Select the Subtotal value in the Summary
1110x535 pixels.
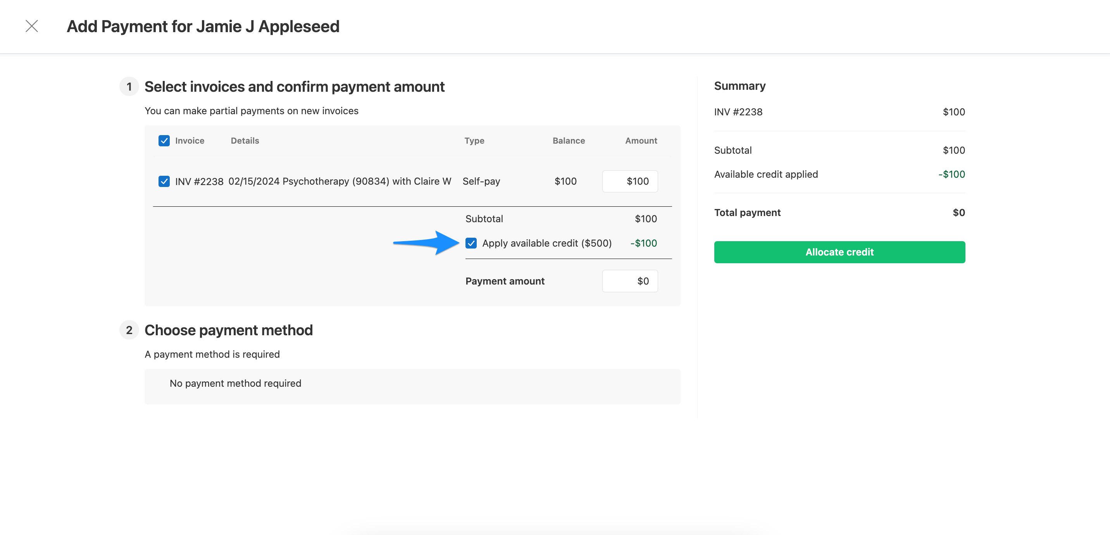pyautogui.click(x=953, y=150)
